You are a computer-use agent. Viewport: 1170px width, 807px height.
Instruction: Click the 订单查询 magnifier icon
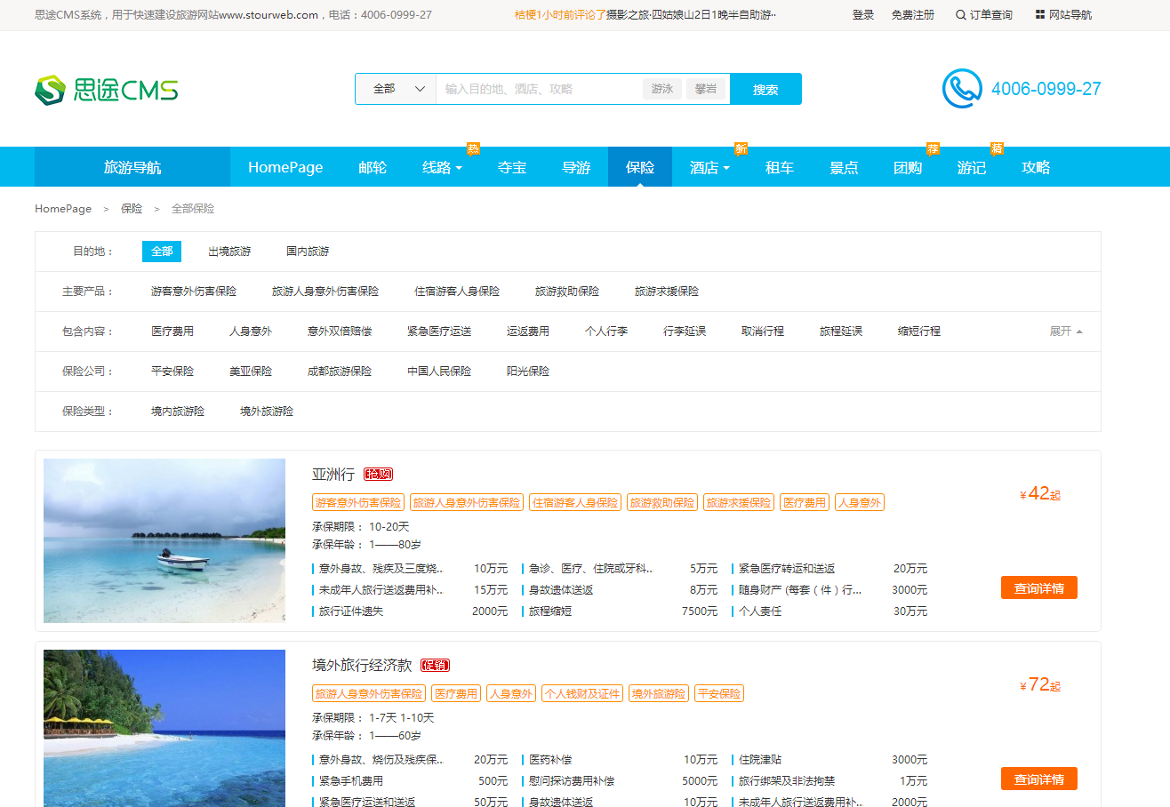960,15
